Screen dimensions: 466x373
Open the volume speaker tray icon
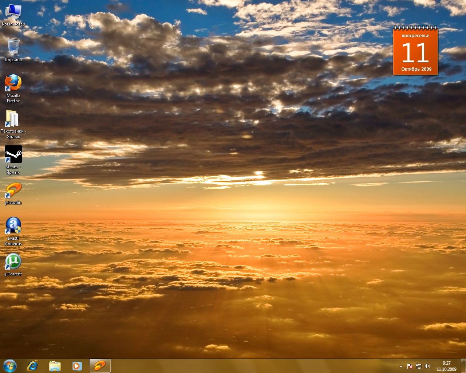pyautogui.click(x=427, y=366)
